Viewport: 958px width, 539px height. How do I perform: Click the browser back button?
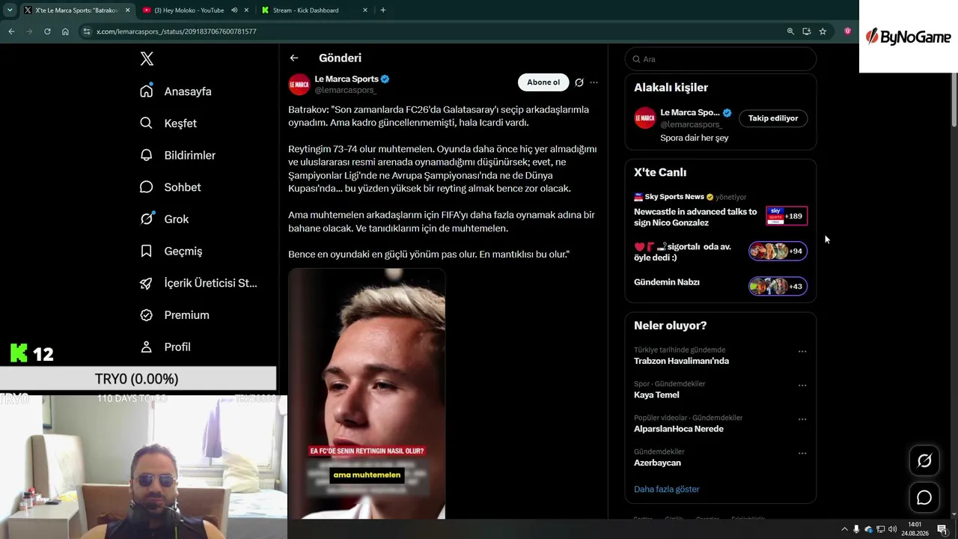coord(11,31)
